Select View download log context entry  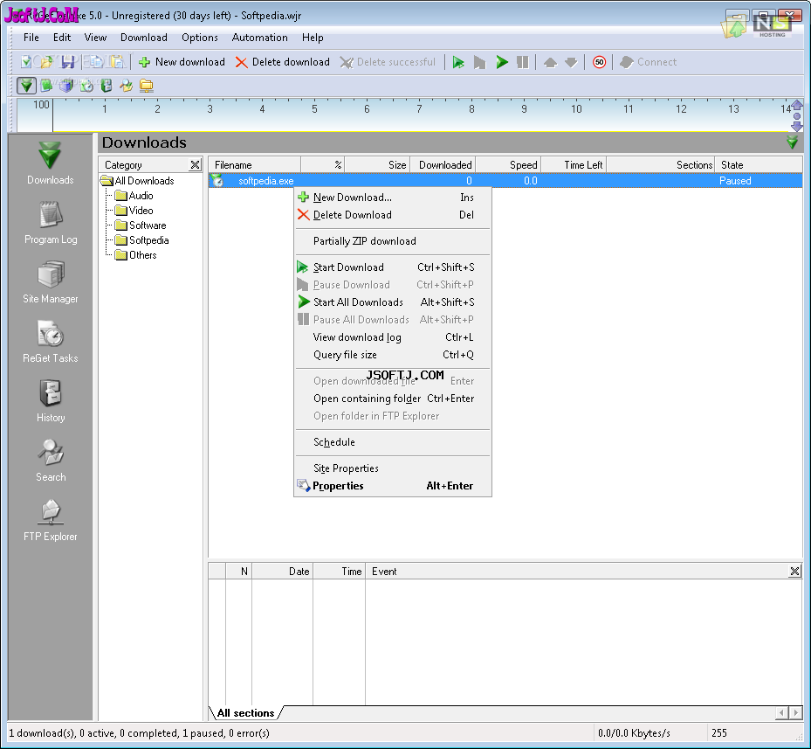[x=393, y=337]
